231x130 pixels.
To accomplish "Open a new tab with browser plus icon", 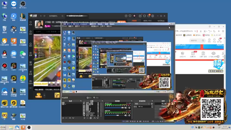I will pyautogui.click(x=219, y=31).
